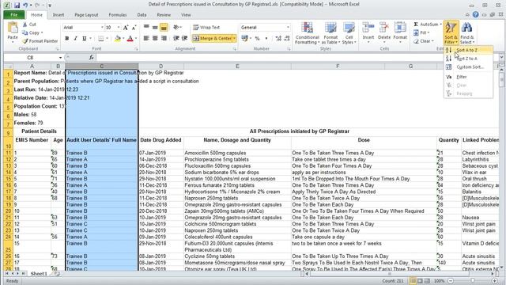This screenshot has width=506, height=285.
Task: Switch to the Insert ribbon tab
Action: [x=59, y=15]
